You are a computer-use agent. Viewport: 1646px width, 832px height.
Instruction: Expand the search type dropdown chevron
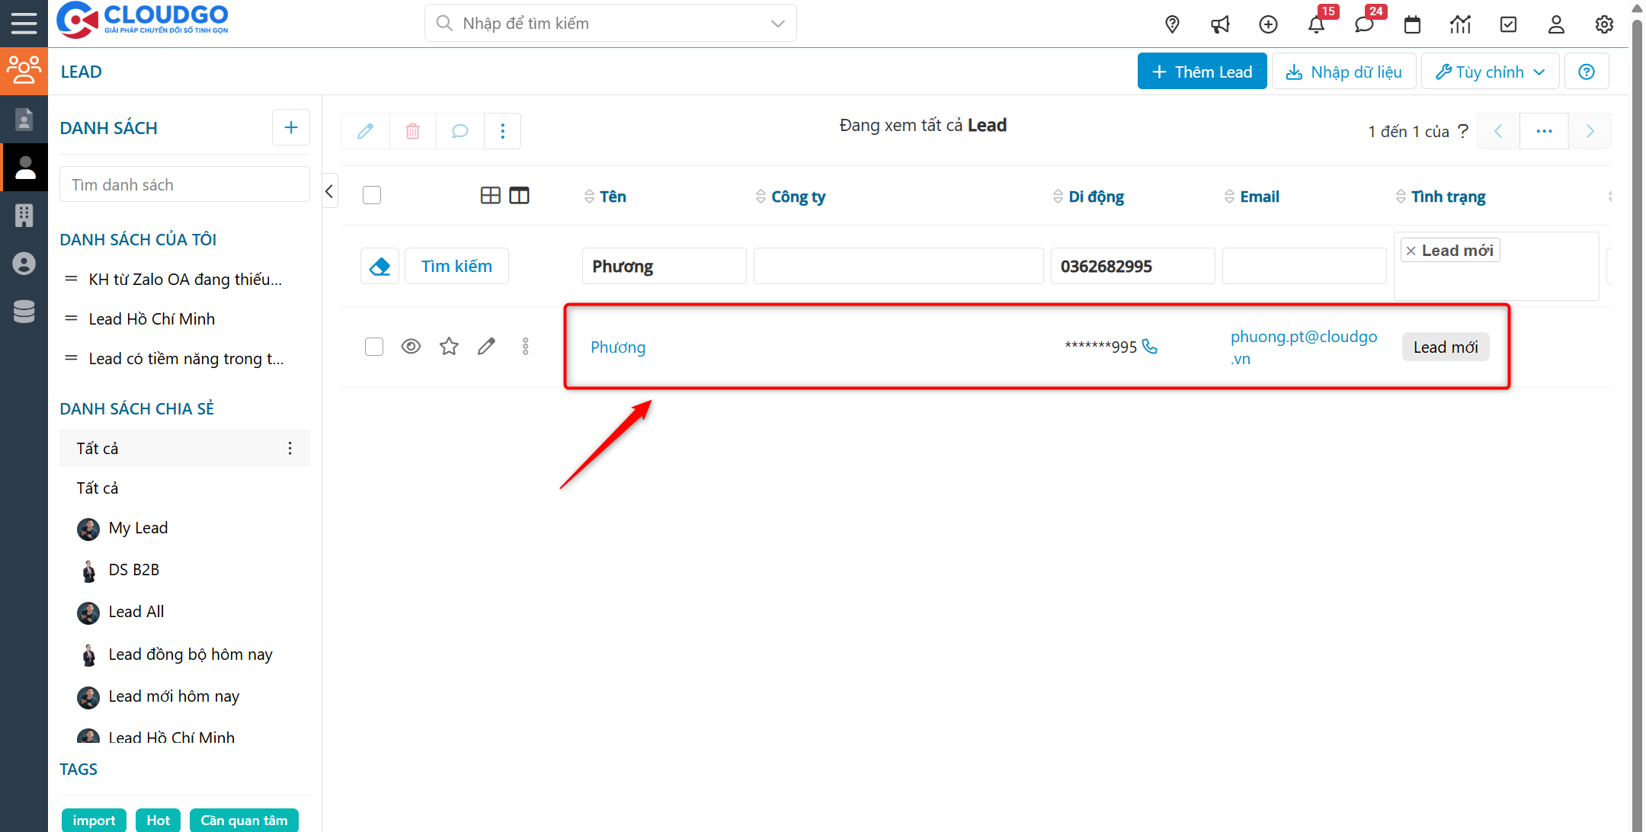point(777,23)
